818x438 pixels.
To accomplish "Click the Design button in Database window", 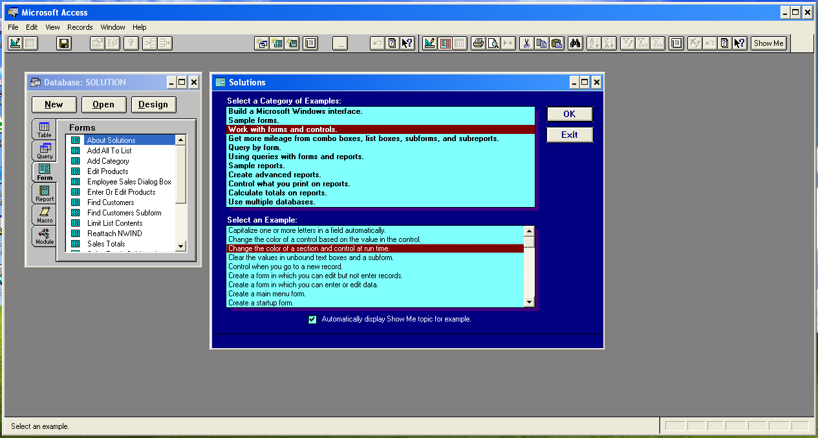I will click(153, 104).
